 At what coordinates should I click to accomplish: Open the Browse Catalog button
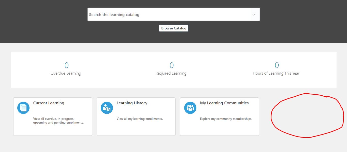[x=173, y=28]
